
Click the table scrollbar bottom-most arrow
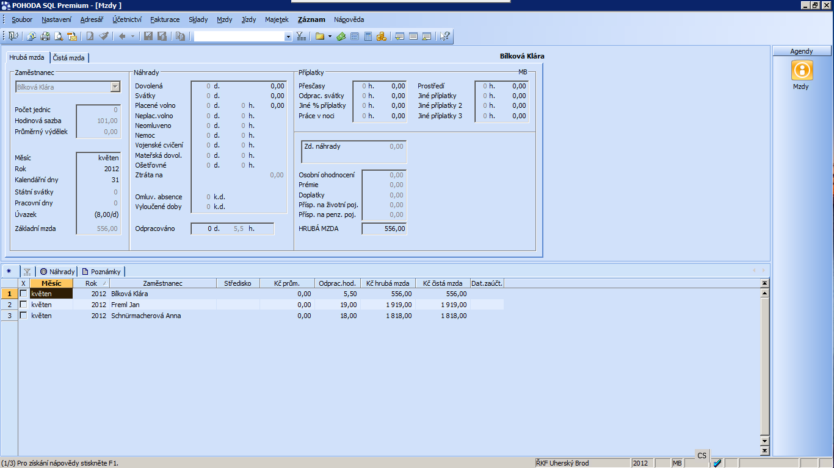point(764,451)
